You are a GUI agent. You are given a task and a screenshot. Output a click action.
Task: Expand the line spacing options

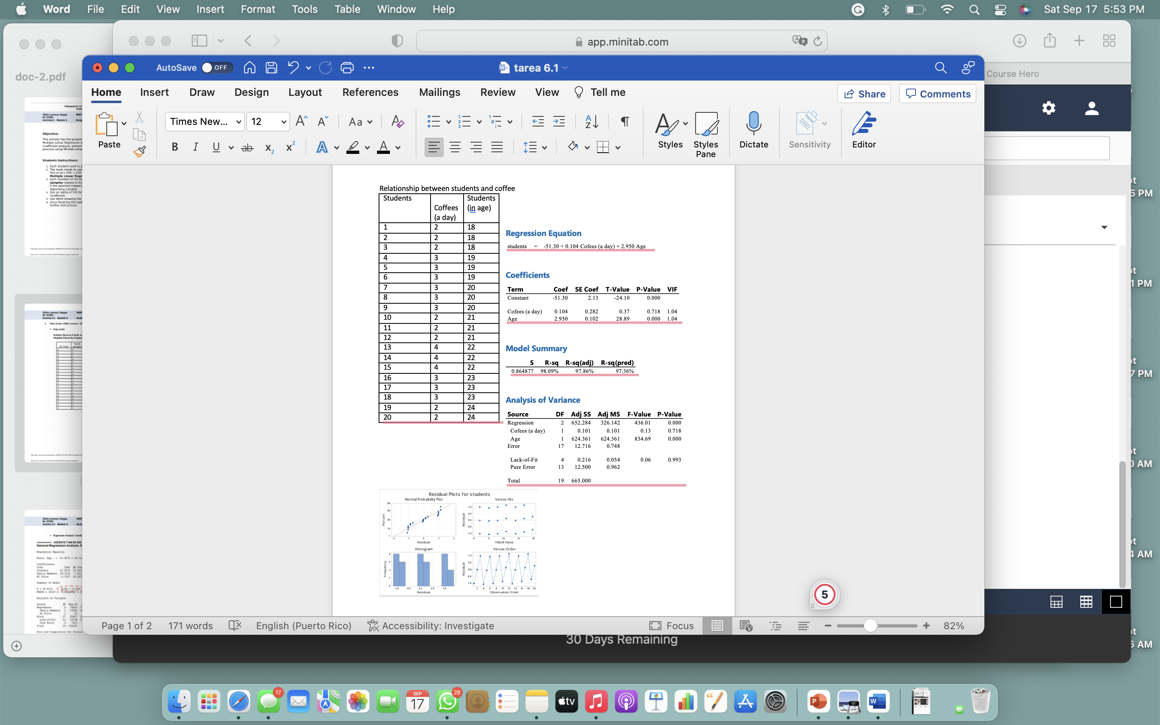(x=535, y=147)
